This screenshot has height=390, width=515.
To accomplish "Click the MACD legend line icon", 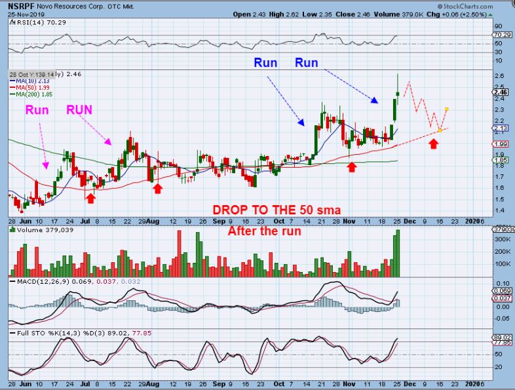I will 12,282.
